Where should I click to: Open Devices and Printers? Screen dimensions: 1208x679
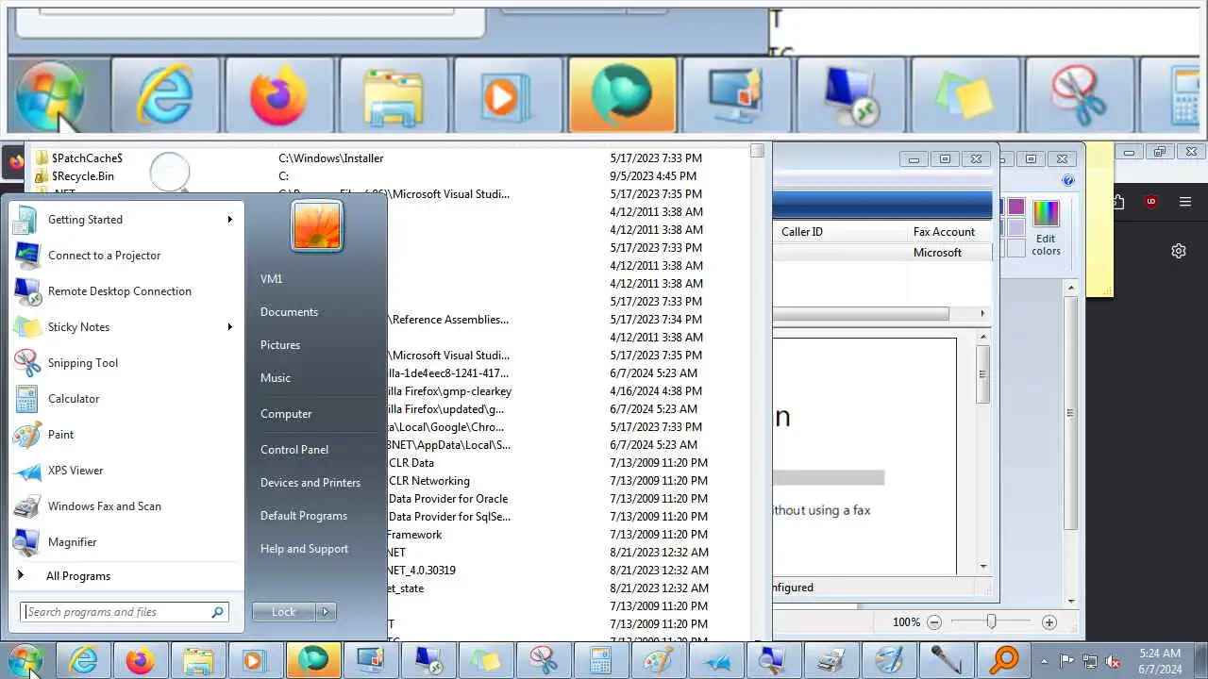[310, 483]
